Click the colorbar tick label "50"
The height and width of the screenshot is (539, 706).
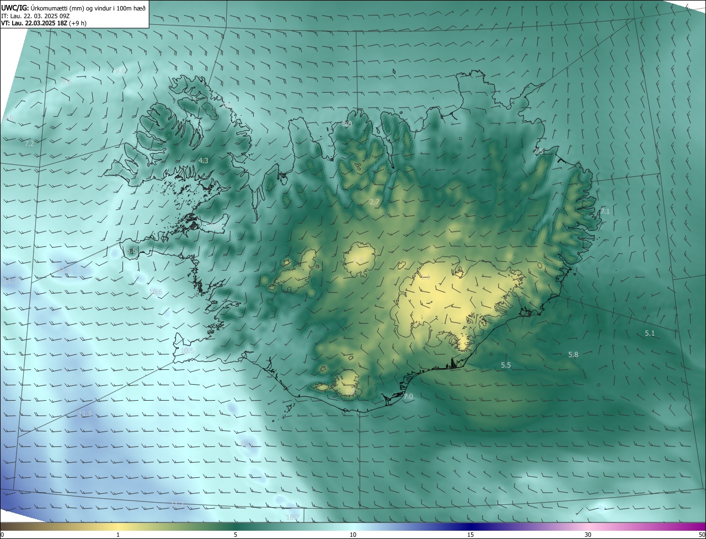pyautogui.click(x=702, y=535)
